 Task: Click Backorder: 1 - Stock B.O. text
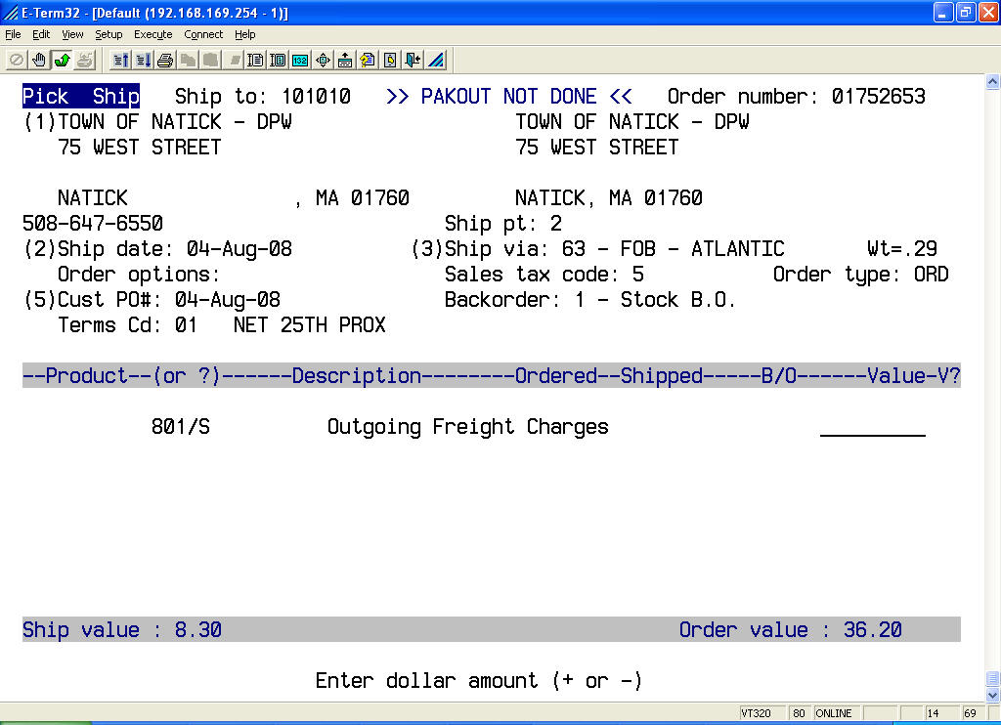pyautogui.click(x=589, y=300)
